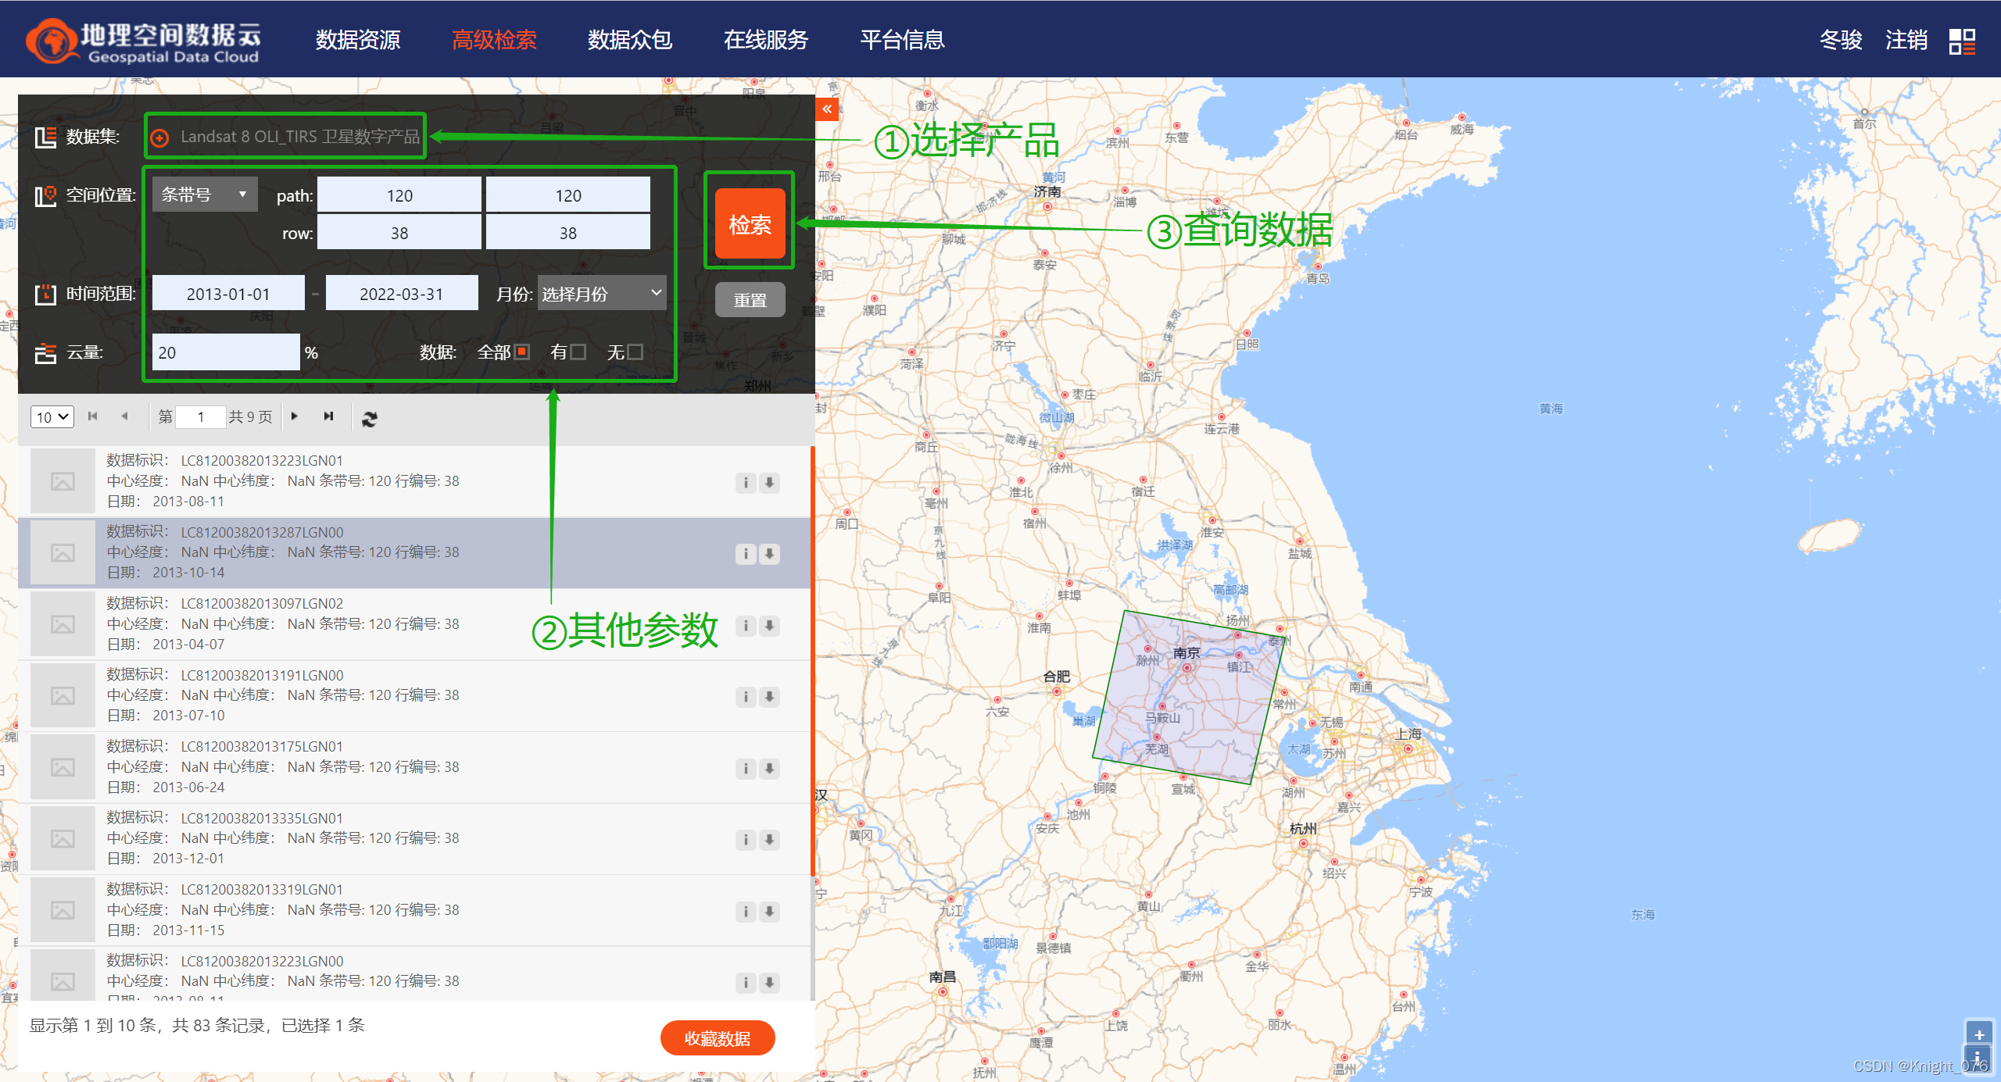
Task: Open the dataset selector circle-plus icon
Action: tap(159, 138)
